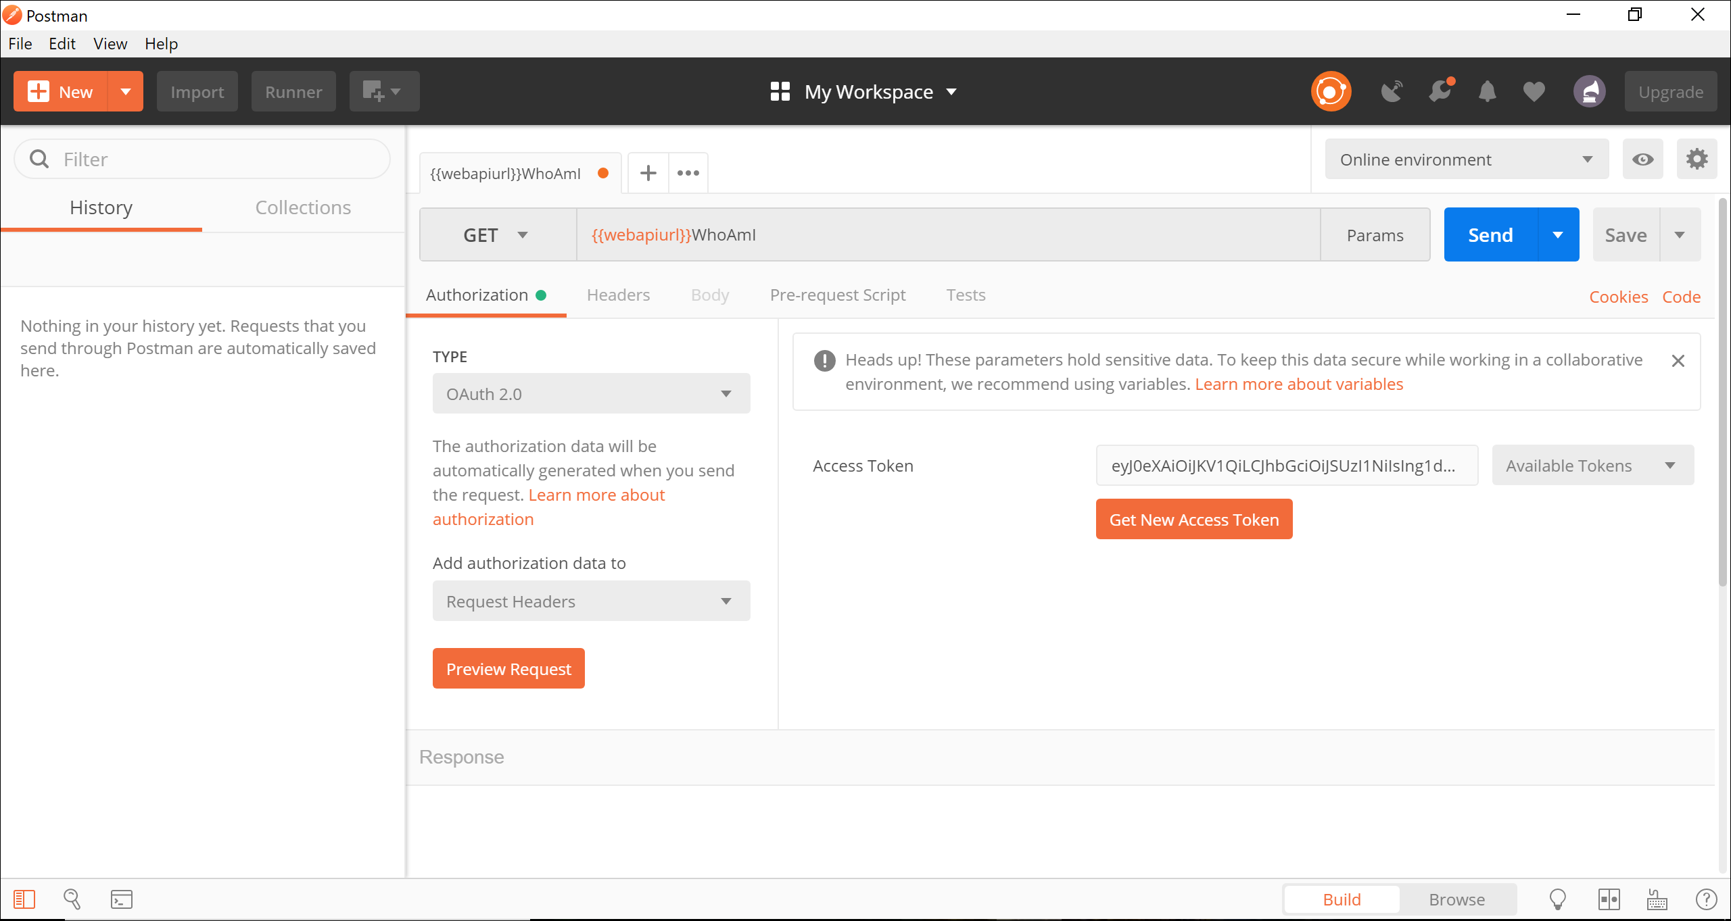This screenshot has height=921, width=1731.
Task: Click the sync status icon
Action: coord(1330,91)
